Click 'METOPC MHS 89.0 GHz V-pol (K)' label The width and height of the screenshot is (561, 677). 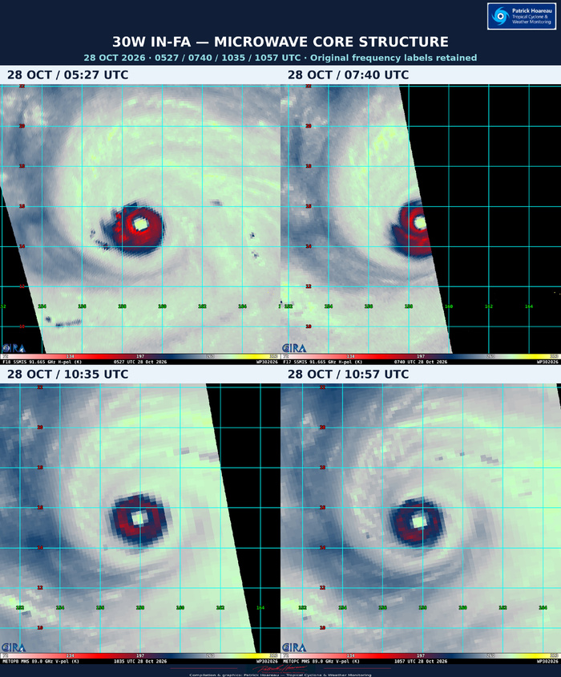(321, 661)
